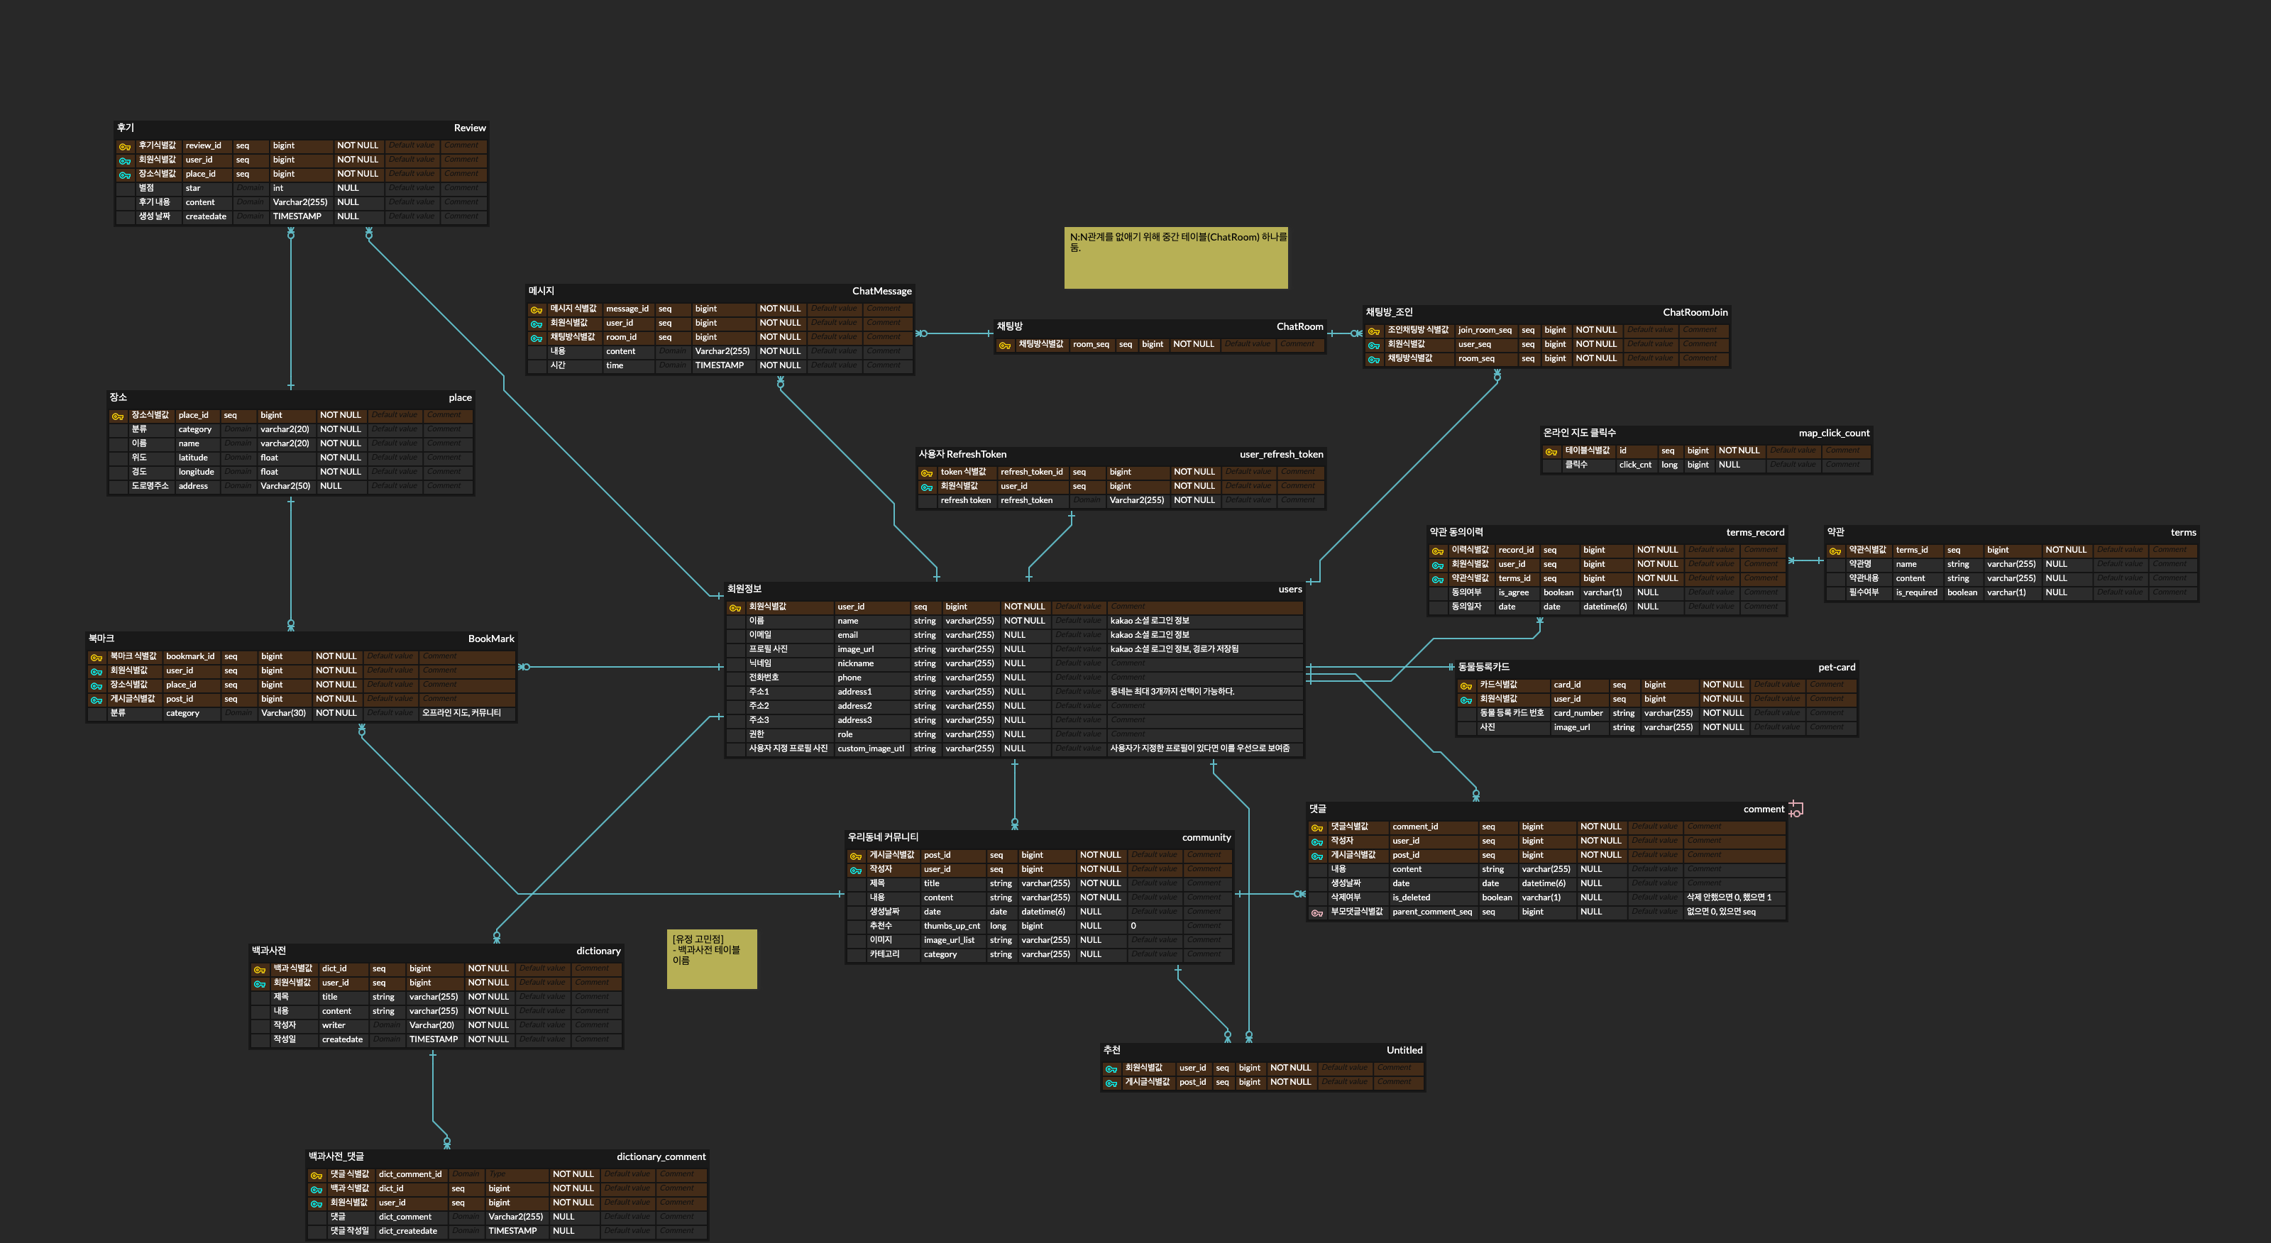Toggle NOT NULL on the community title column

click(x=1100, y=883)
